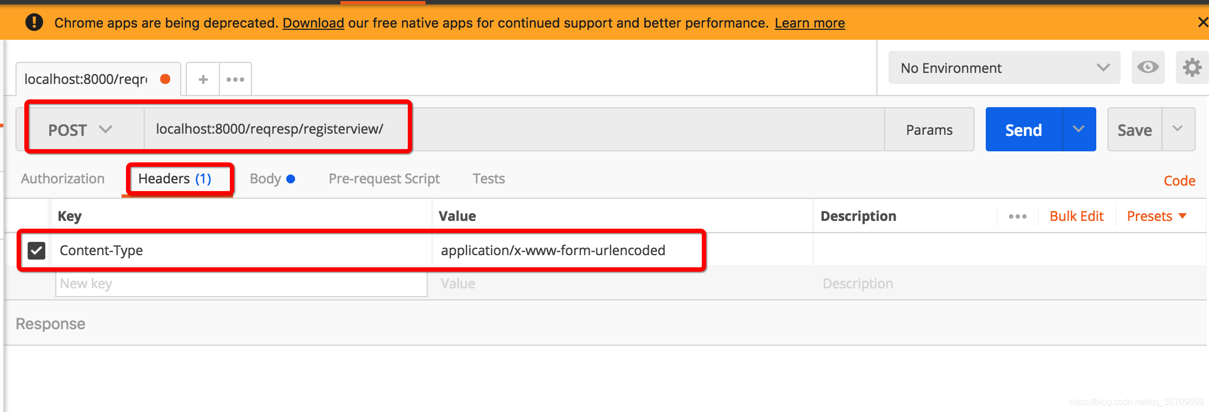Expand the Send button dropdown arrow
Image resolution: width=1209 pixels, height=412 pixels.
pos(1079,129)
